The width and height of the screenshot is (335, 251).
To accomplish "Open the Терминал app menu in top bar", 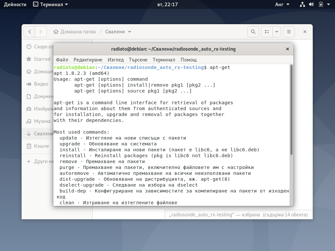I will 51,5.
